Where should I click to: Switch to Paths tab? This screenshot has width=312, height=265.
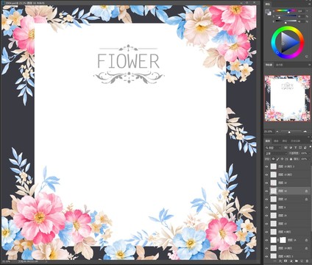click(x=285, y=141)
